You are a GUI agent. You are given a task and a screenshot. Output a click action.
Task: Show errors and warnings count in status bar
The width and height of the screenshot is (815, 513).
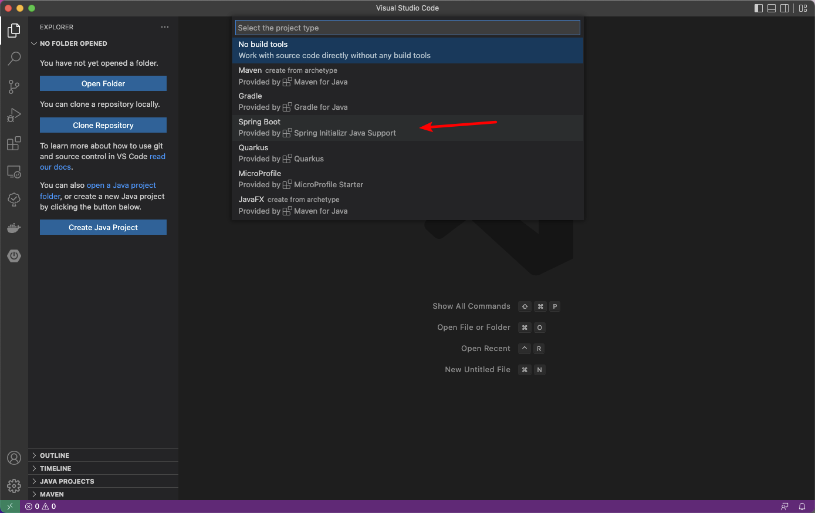[40, 507]
